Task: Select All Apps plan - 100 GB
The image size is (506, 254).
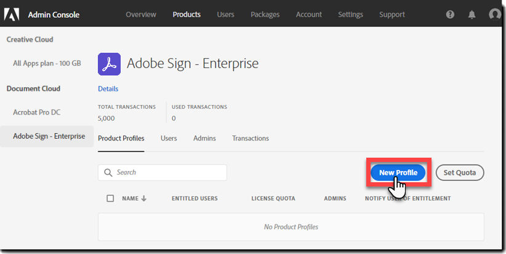Action: click(x=47, y=63)
